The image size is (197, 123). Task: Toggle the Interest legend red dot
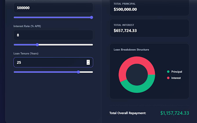(168, 78)
